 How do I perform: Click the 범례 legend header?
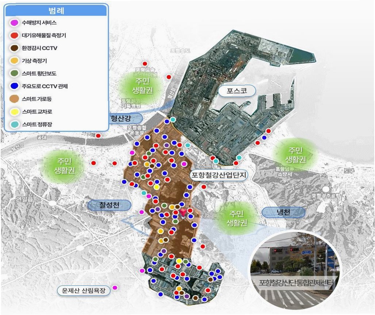pyautogui.click(x=57, y=11)
